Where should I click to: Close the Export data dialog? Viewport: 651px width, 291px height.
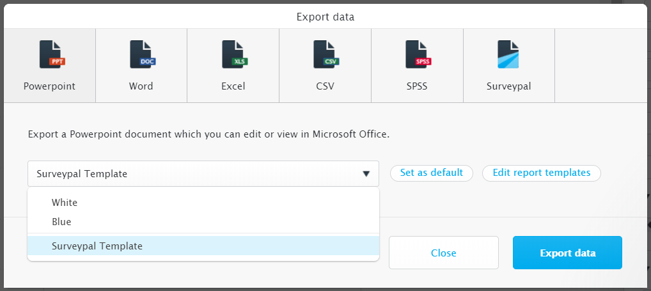443,253
